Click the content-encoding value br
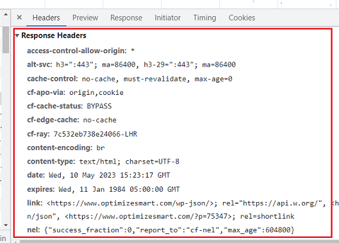 (x=101, y=148)
